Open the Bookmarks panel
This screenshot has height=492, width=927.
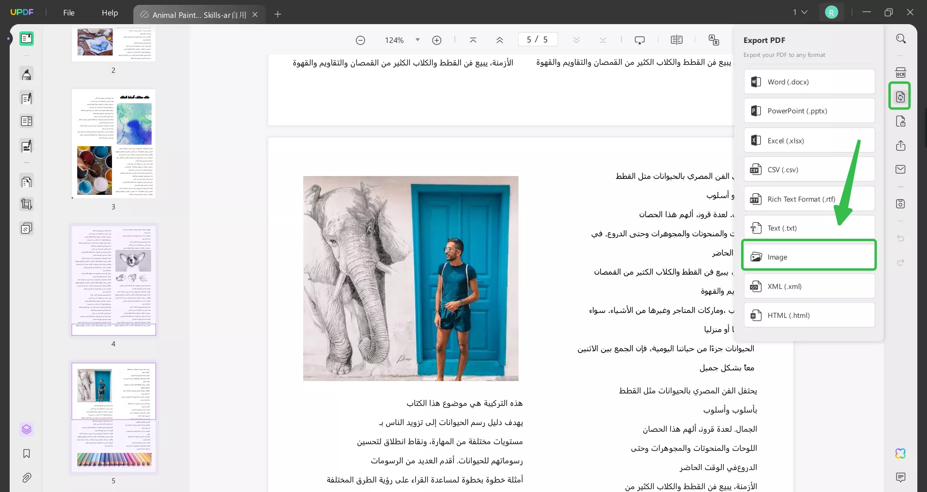(x=27, y=453)
